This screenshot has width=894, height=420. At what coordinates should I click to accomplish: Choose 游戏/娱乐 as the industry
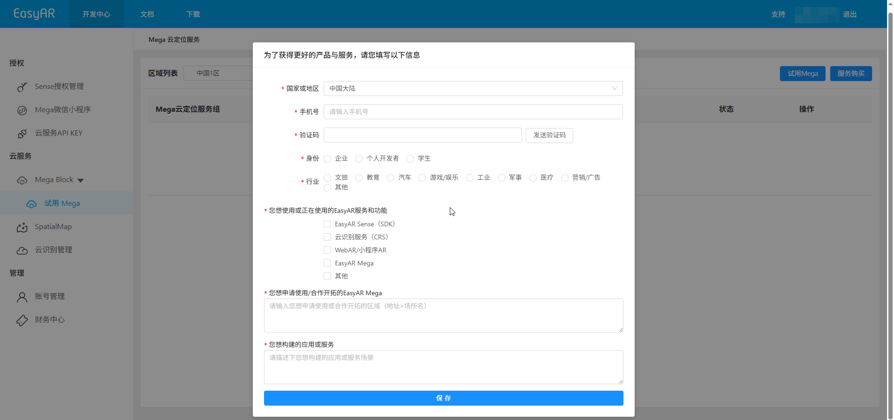pyautogui.click(x=422, y=178)
